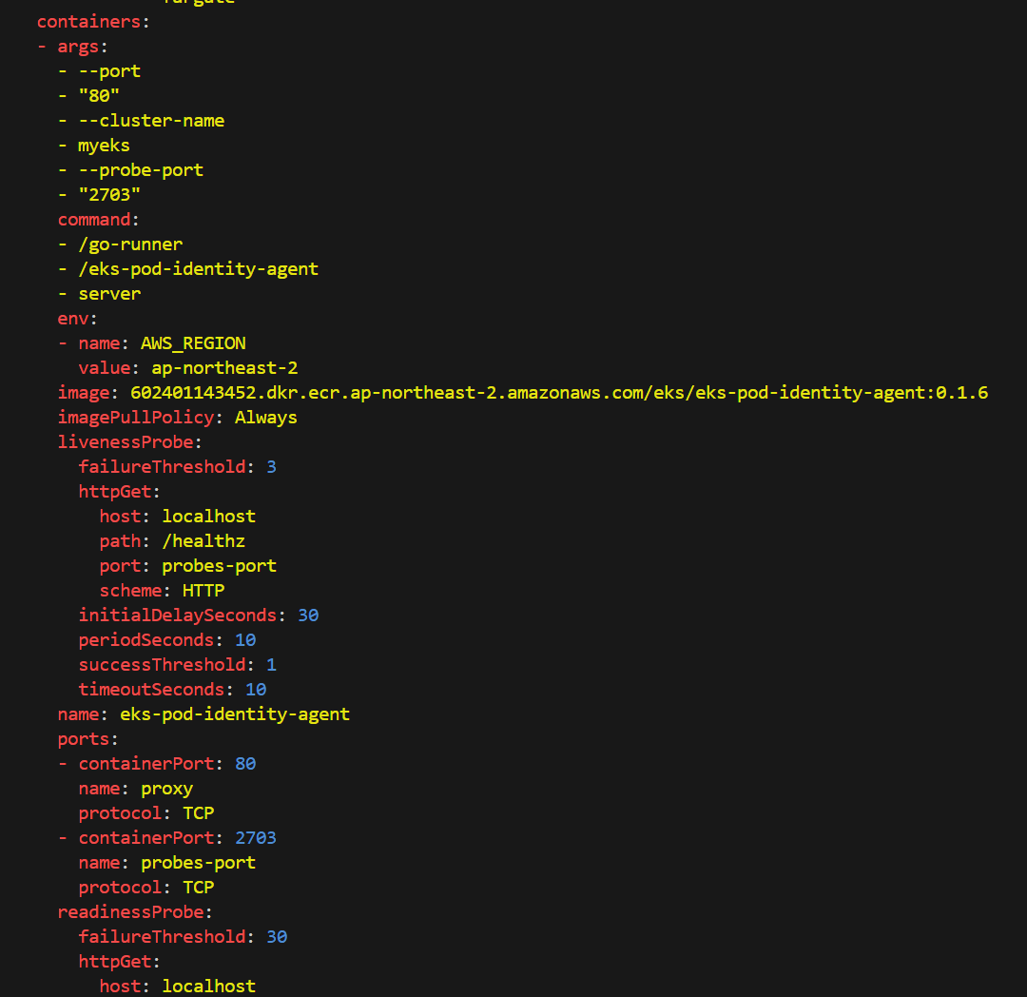Click the 'imagePullPolicy' key

pyautogui.click(x=136, y=418)
